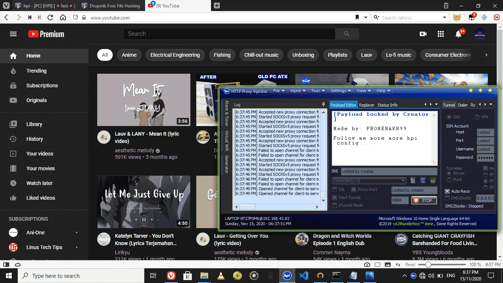Toggle the Proxy:Port checkbox
The height and width of the screenshot is (283, 503).
[353, 190]
